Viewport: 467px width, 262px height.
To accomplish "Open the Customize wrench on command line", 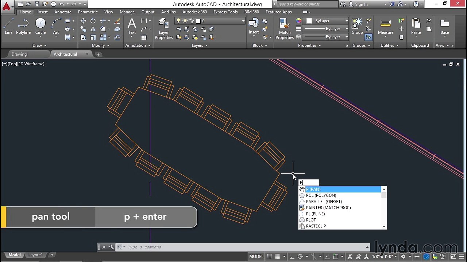I will (112, 247).
